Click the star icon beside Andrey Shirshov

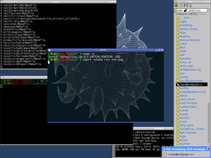(x=178, y=40)
